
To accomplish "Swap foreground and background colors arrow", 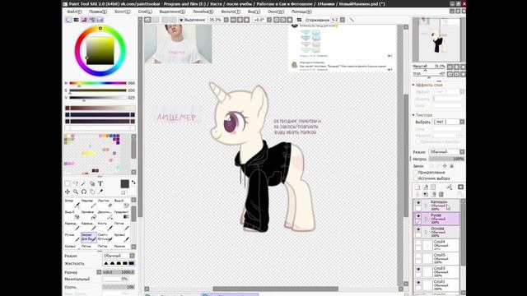I will (x=133, y=183).
